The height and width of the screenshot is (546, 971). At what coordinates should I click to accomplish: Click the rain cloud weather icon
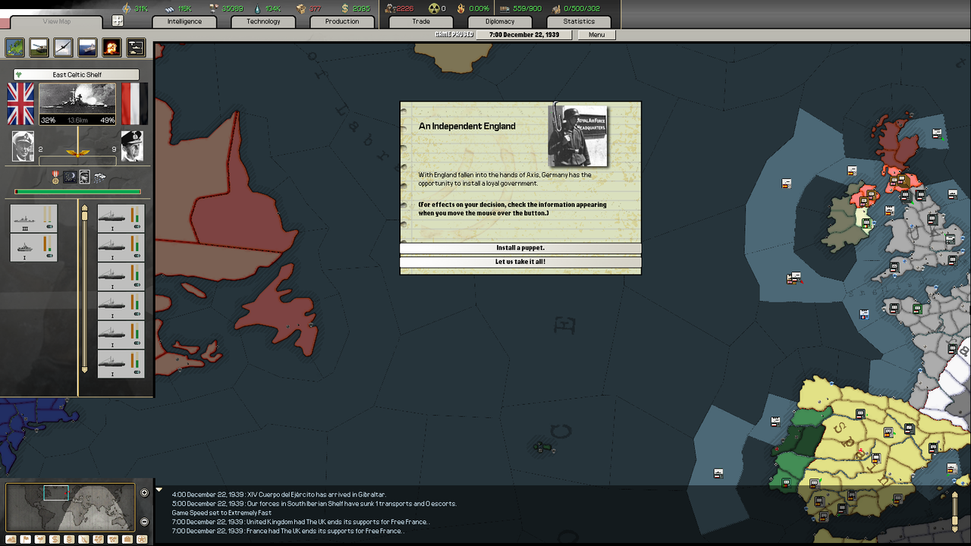pos(99,177)
